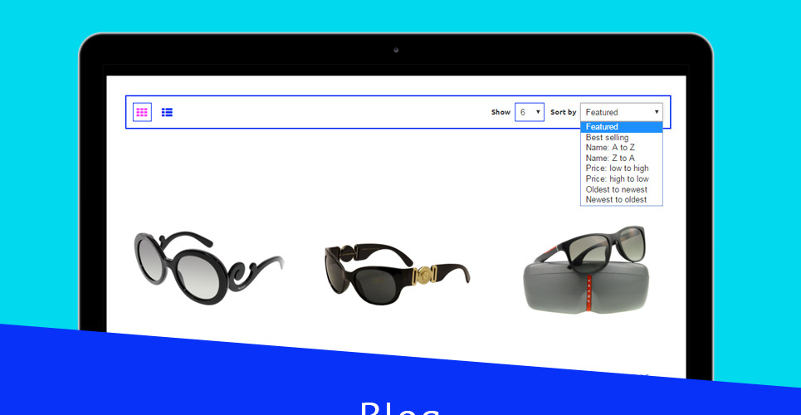
Task: Select Oldest to newest option
Action: 616,189
